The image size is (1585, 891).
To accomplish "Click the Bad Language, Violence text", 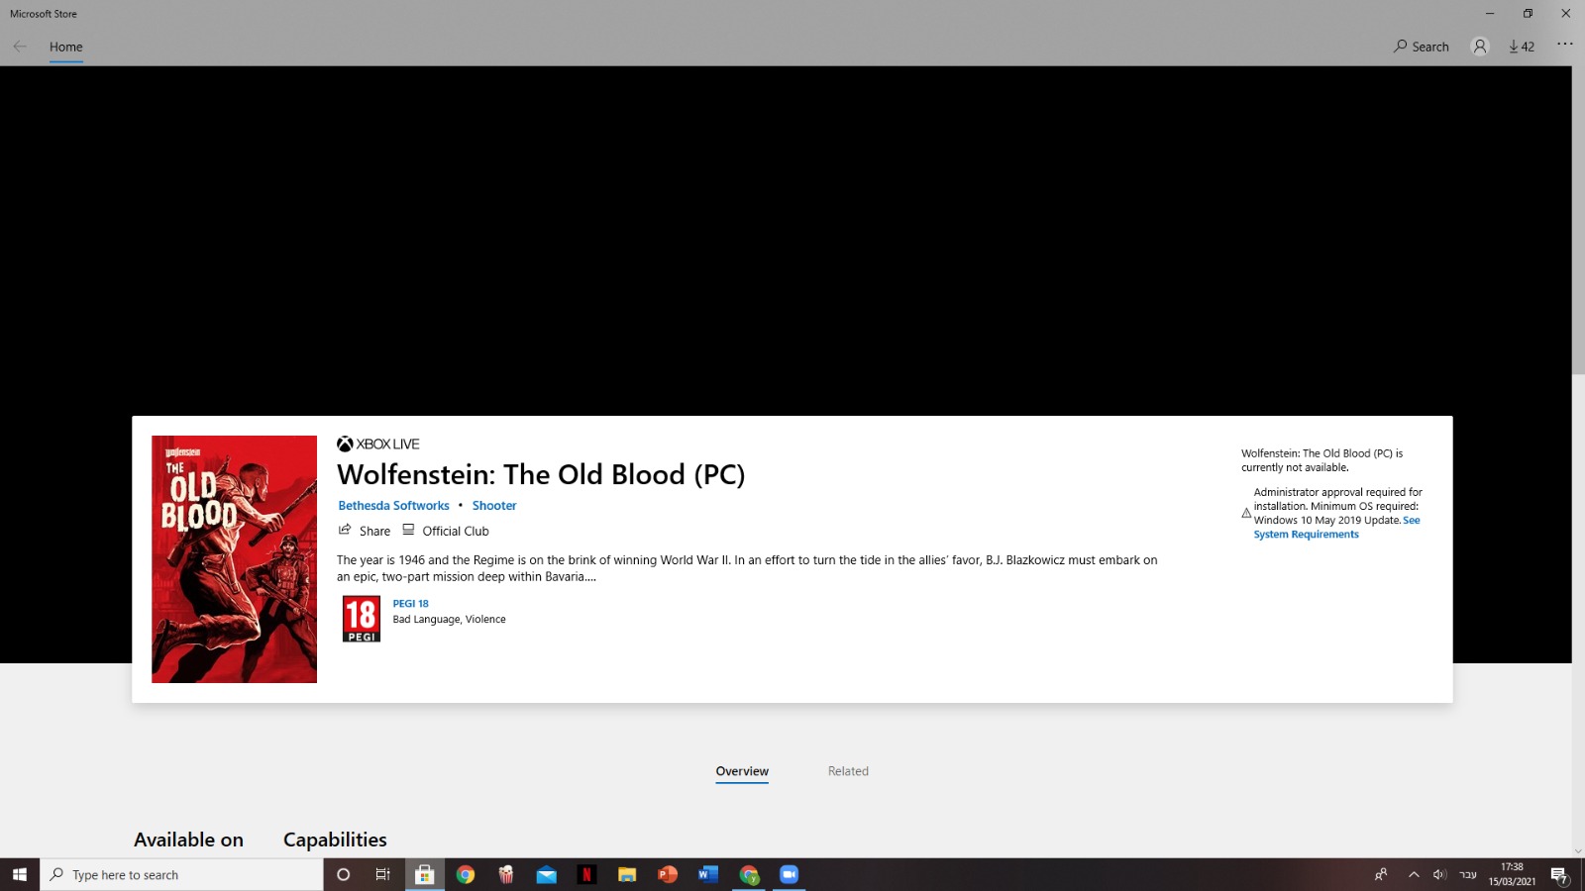I will (449, 620).
